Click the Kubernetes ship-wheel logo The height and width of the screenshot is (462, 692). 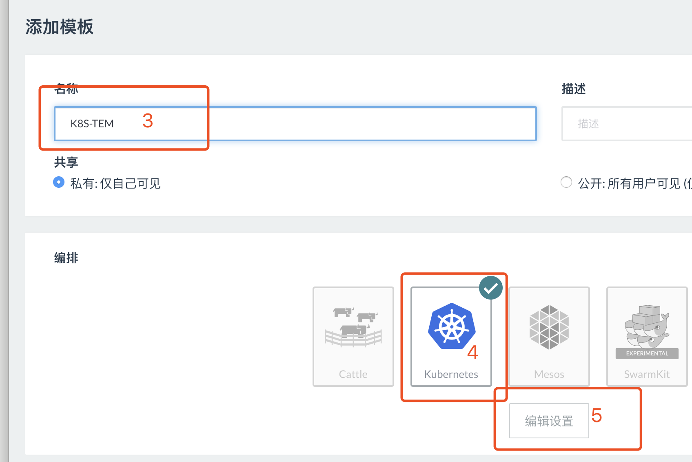450,327
